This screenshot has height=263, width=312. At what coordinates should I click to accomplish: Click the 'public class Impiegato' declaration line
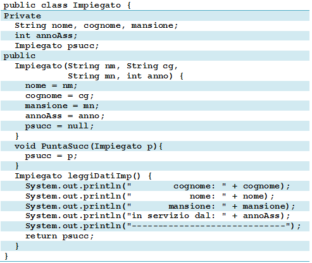pyautogui.click(x=67, y=5)
